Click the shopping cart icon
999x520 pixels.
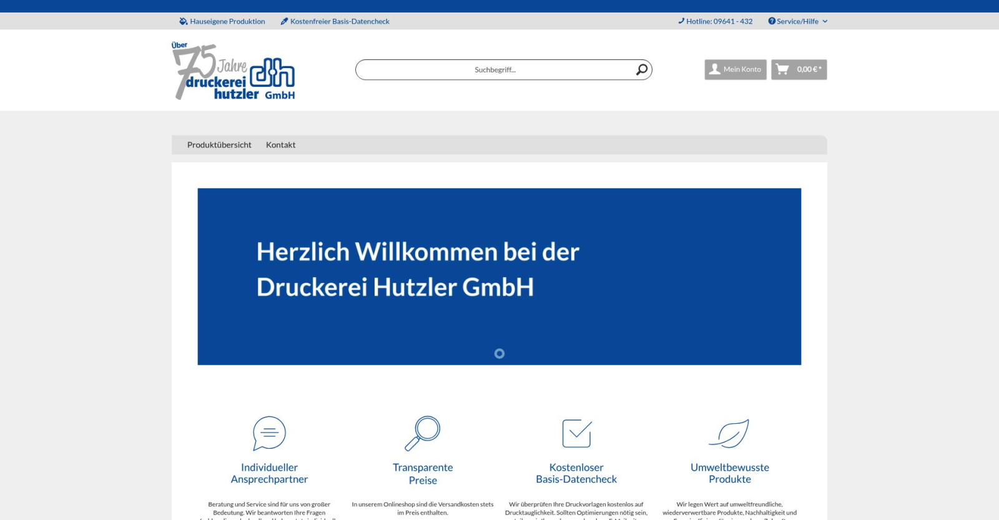(x=782, y=69)
